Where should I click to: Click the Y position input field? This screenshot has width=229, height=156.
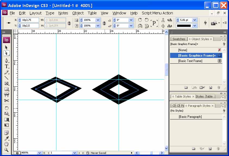click(30, 26)
